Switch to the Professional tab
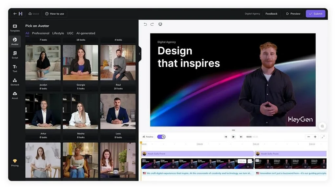The width and height of the screenshot is (336, 189). pos(41,33)
